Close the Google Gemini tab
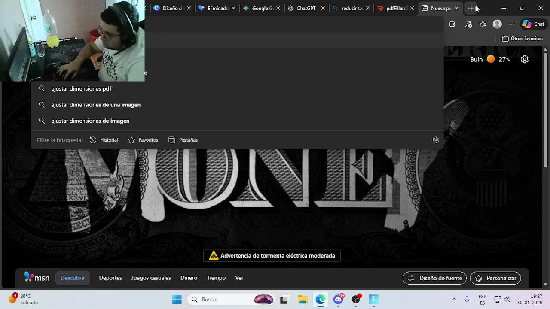The image size is (550, 309). coord(278,8)
